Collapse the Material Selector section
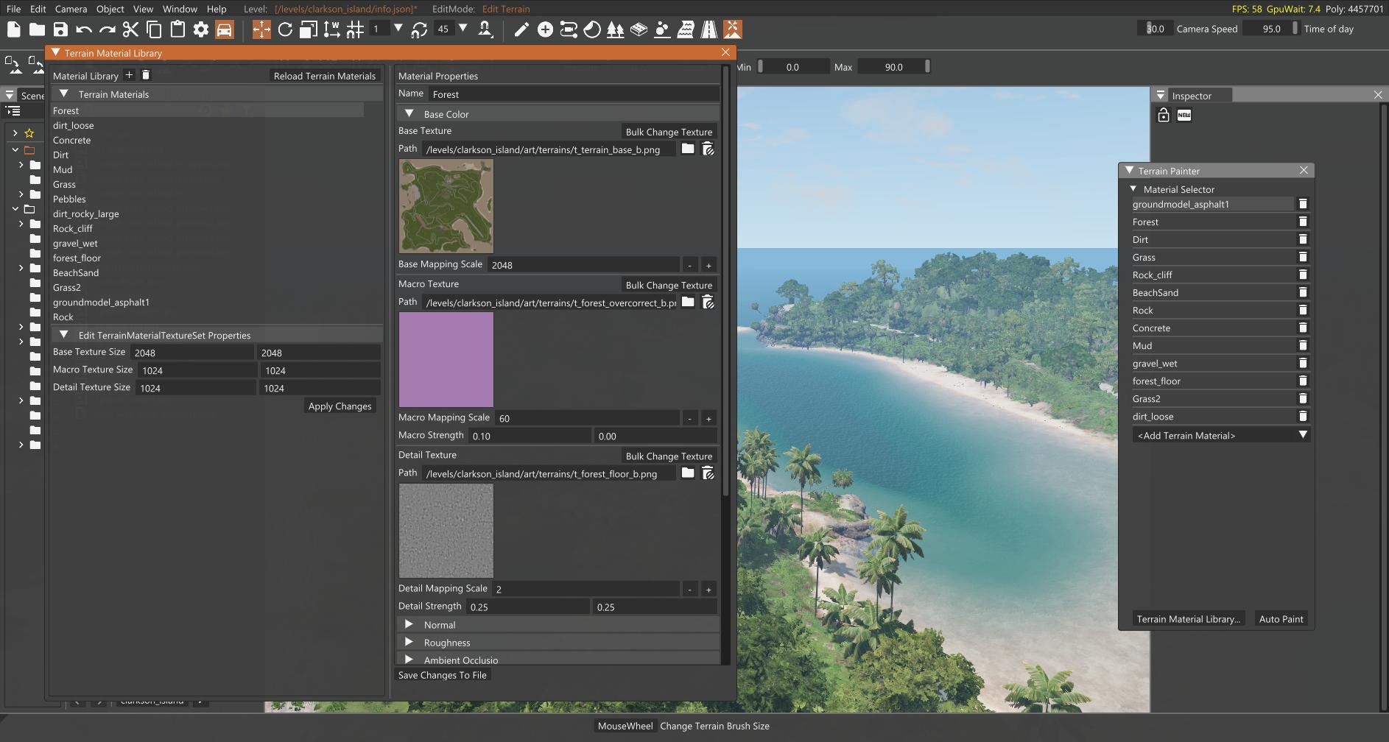The height and width of the screenshot is (742, 1389). [x=1133, y=189]
